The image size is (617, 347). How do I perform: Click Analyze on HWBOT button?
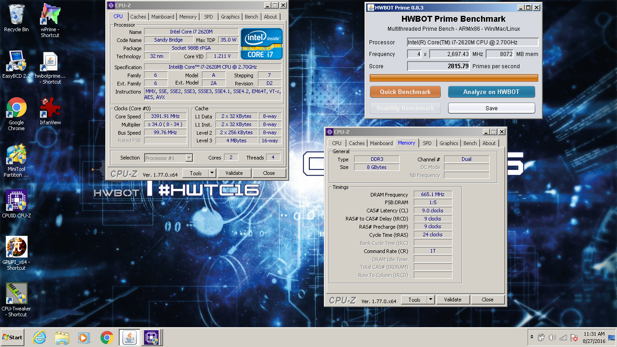pos(491,92)
